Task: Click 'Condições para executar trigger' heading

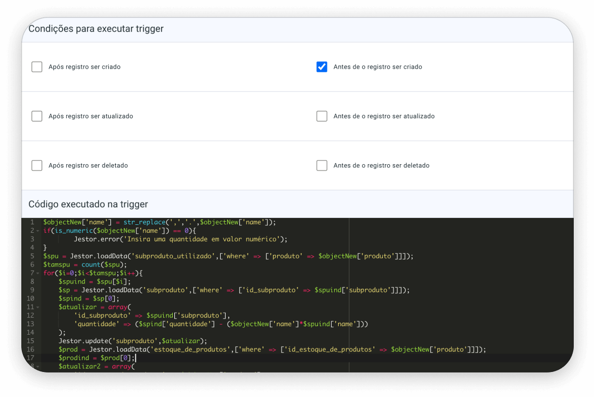Action: pyautogui.click(x=96, y=29)
